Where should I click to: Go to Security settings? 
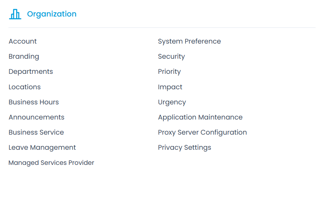(x=172, y=57)
